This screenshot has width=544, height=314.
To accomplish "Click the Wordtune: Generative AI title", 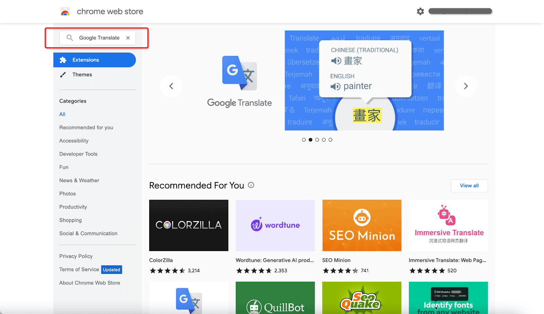I will 275,260.
